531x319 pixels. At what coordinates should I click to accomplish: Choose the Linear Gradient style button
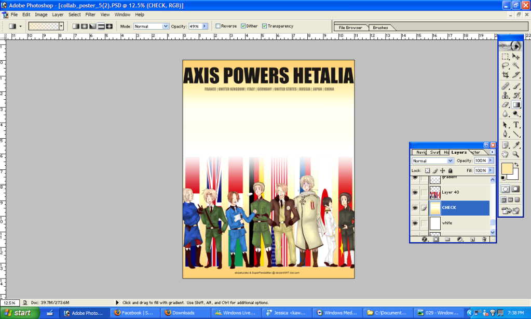pos(76,26)
